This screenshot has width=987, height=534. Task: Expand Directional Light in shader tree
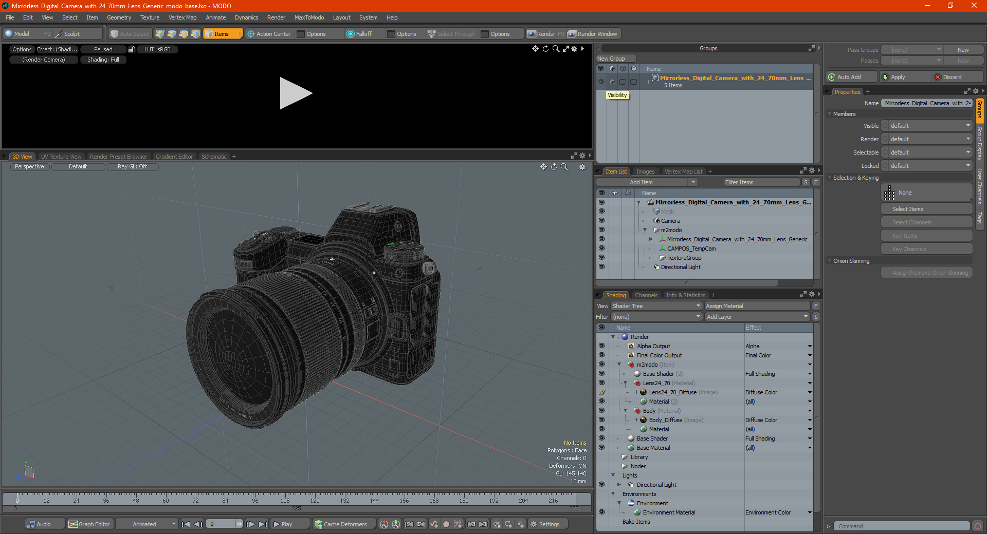click(x=619, y=485)
